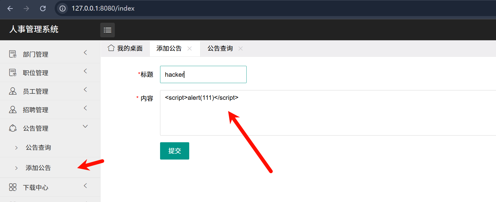This screenshot has width=496, height=202.
Task: Focus the 标题 input field
Action: (x=203, y=75)
